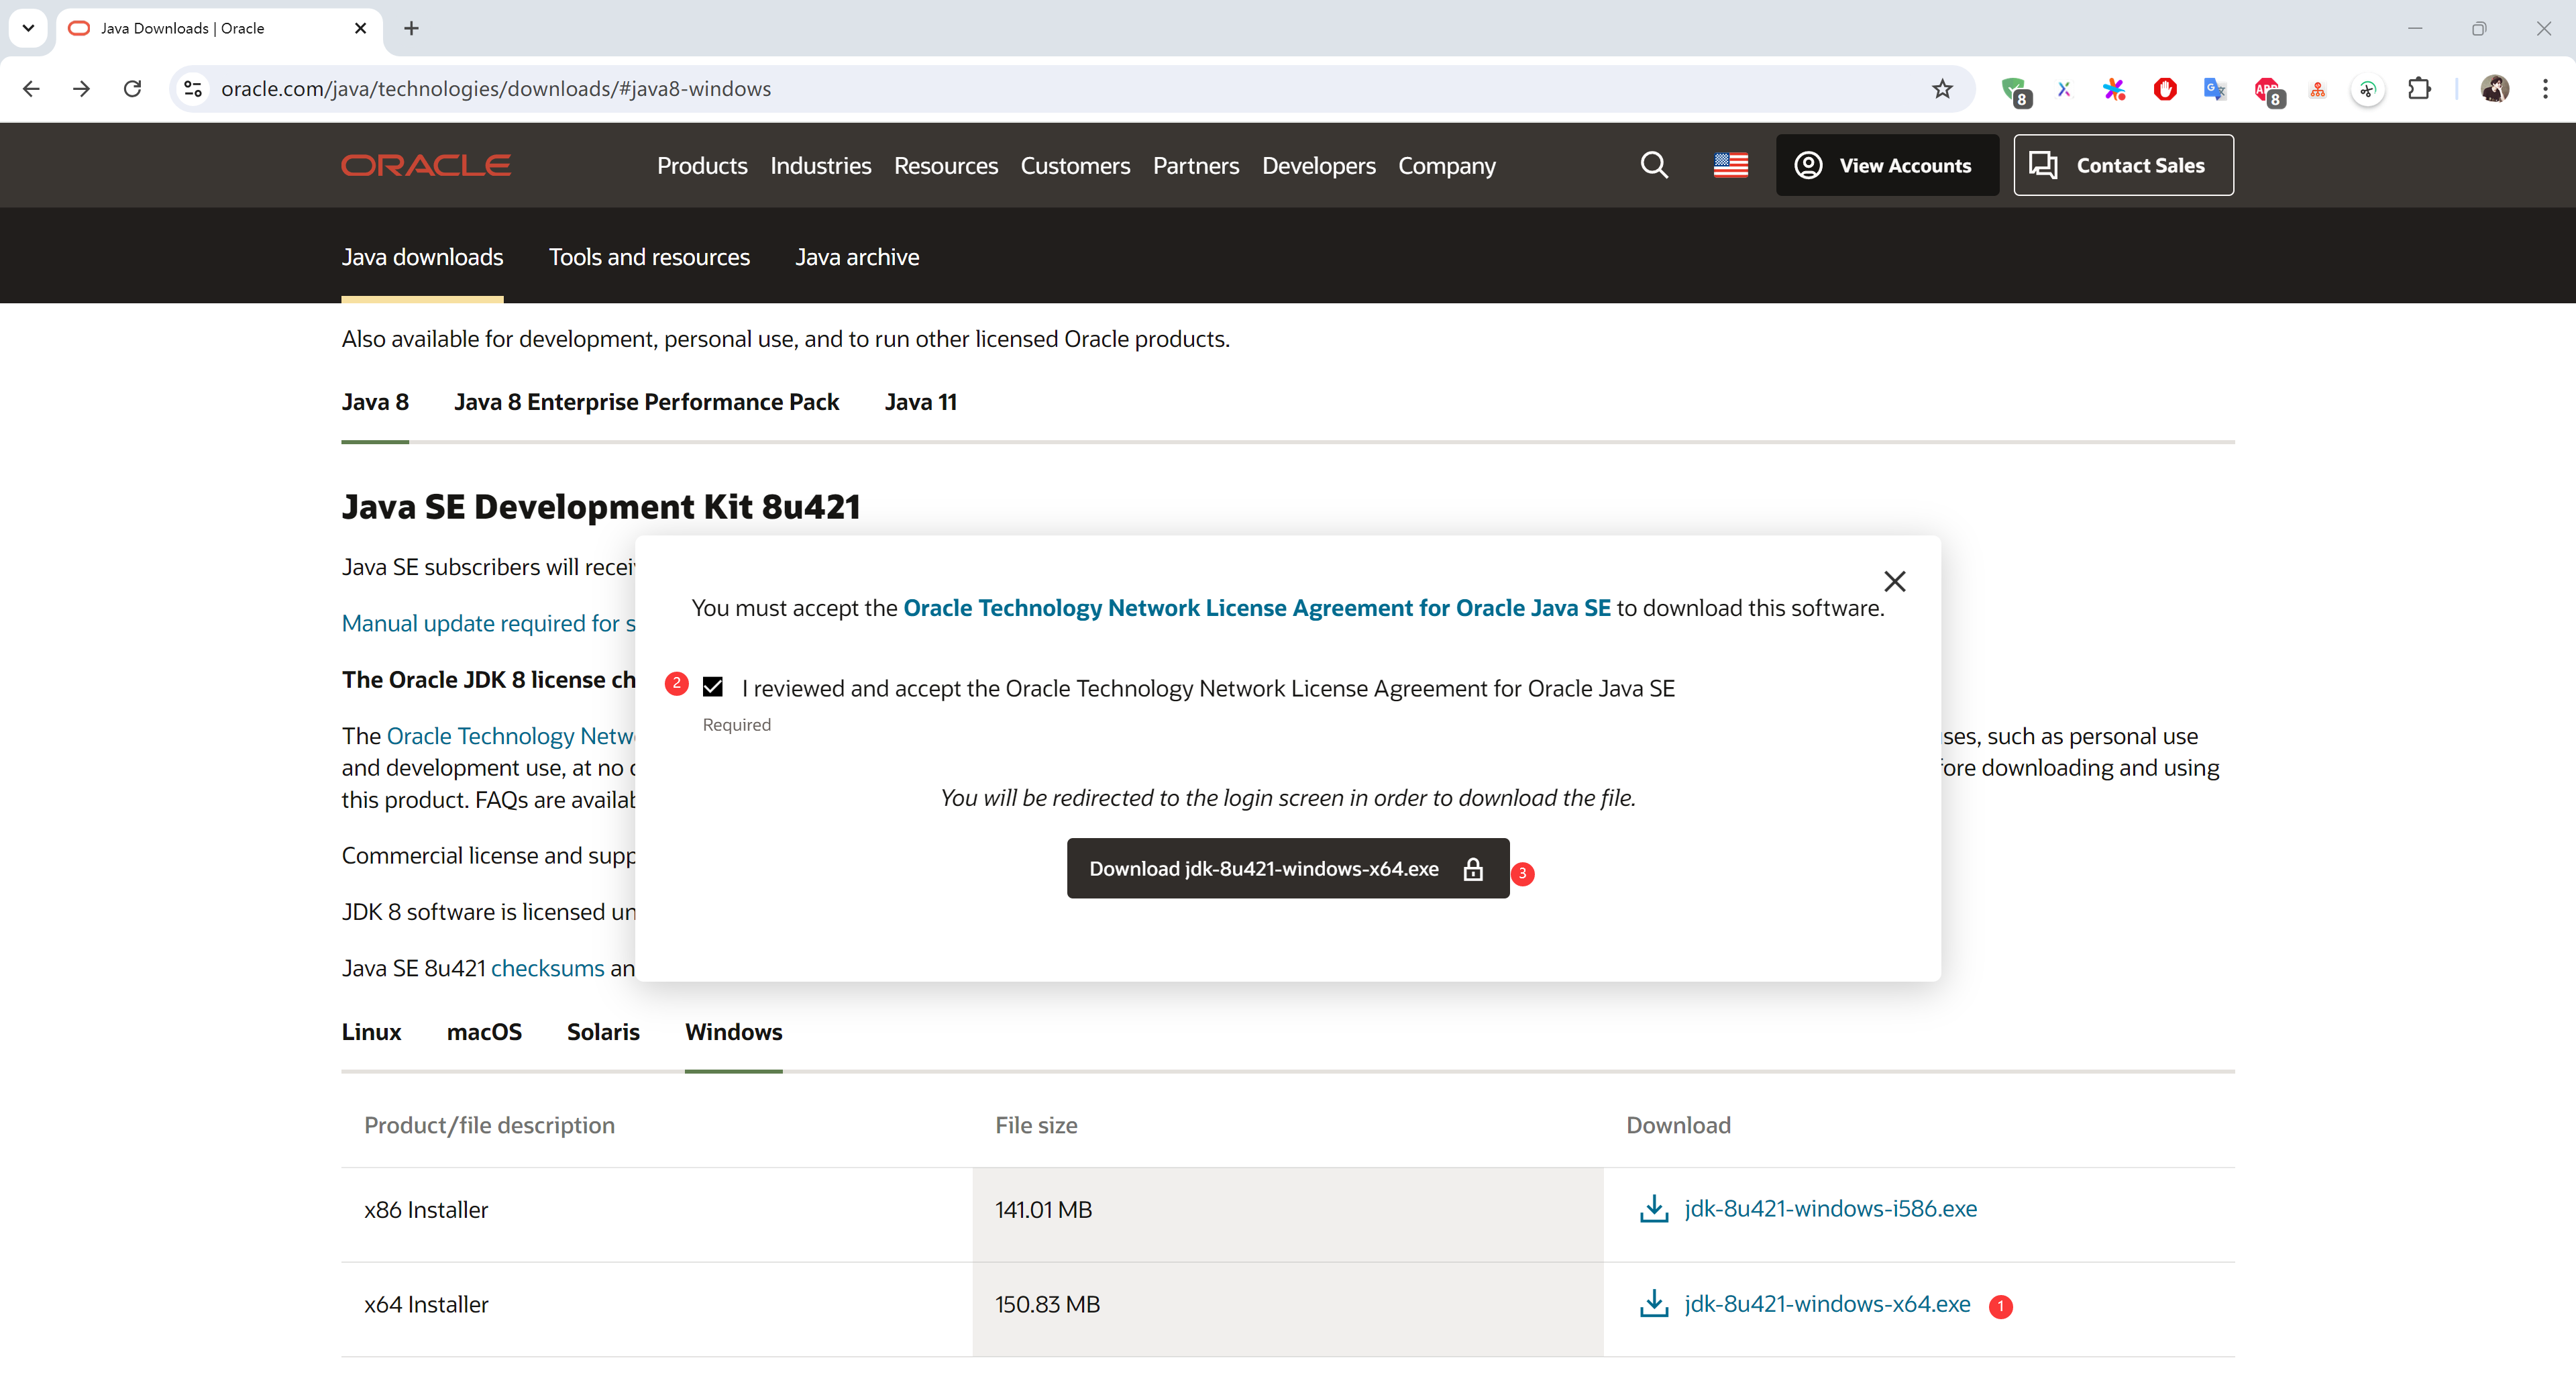Open the Oracle Technology Network License Agreement link
This screenshot has height=1393, width=2576.
pyautogui.click(x=1256, y=608)
